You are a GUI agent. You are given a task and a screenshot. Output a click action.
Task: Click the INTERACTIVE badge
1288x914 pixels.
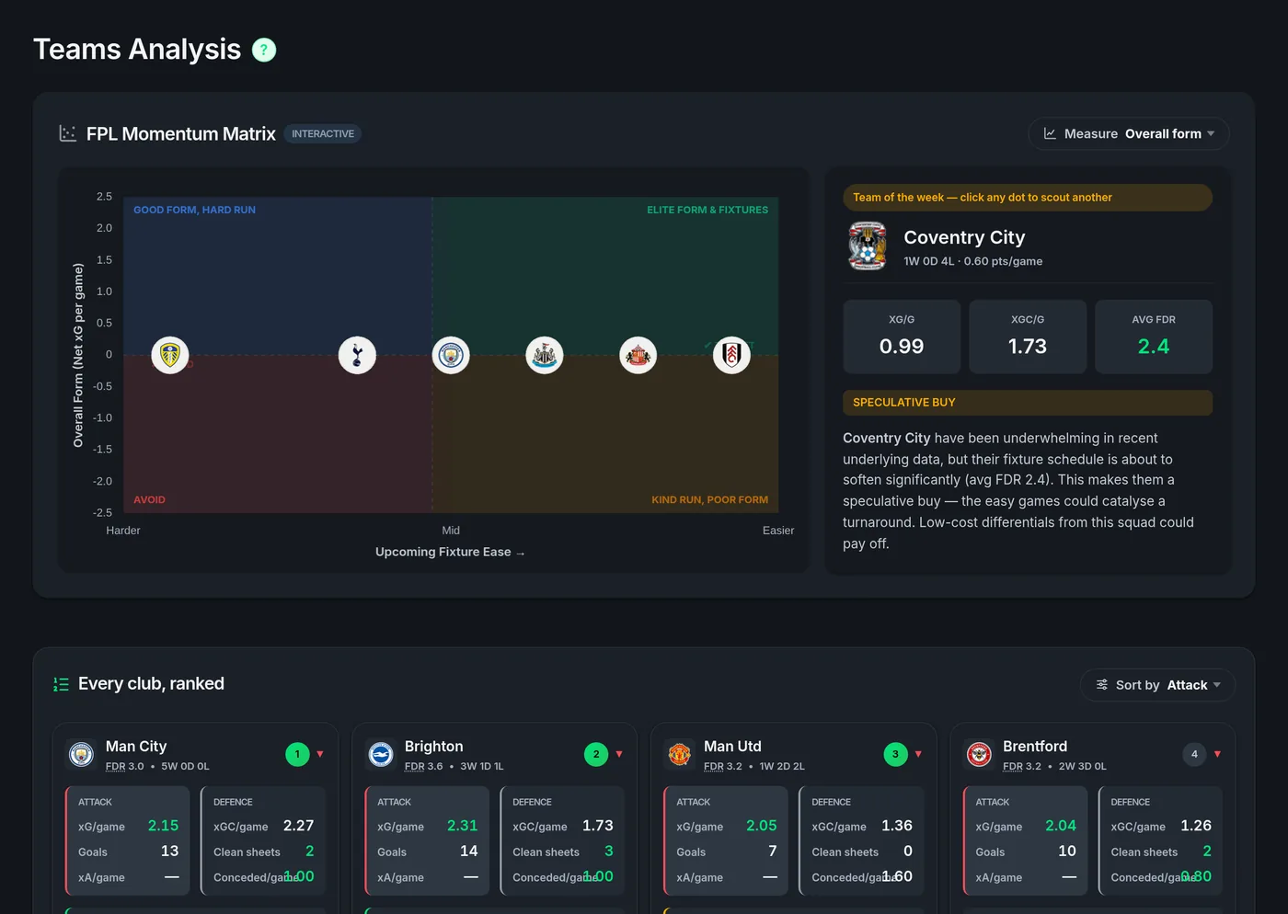coord(323,134)
